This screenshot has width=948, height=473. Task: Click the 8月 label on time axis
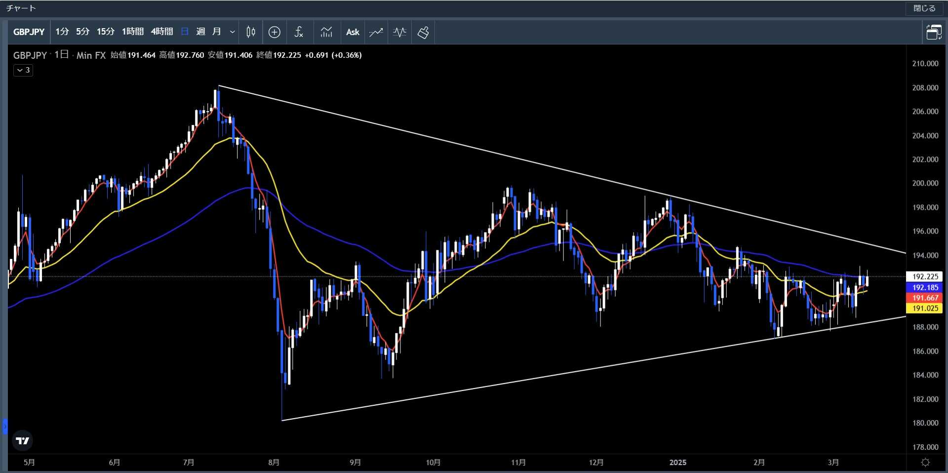click(x=274, y=463)
